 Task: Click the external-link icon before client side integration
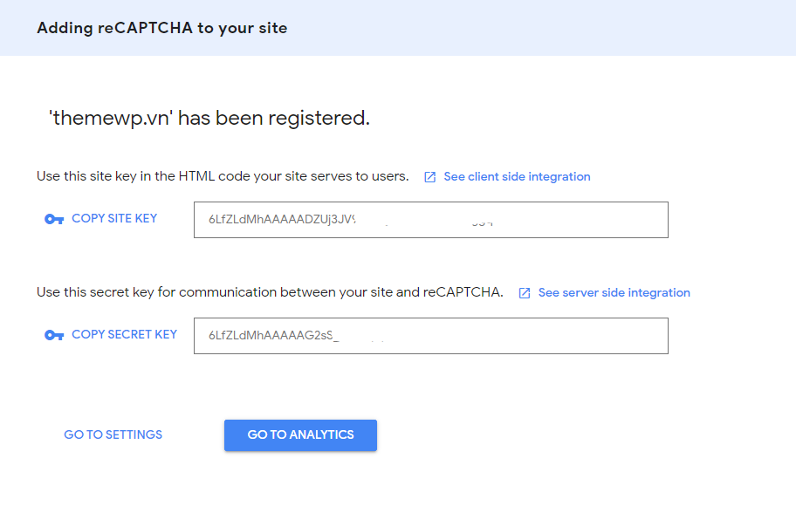coord(429,177)
